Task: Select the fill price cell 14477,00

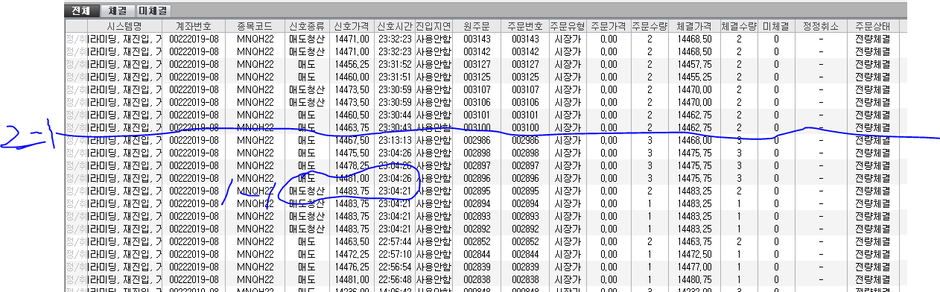Action: 694,267
